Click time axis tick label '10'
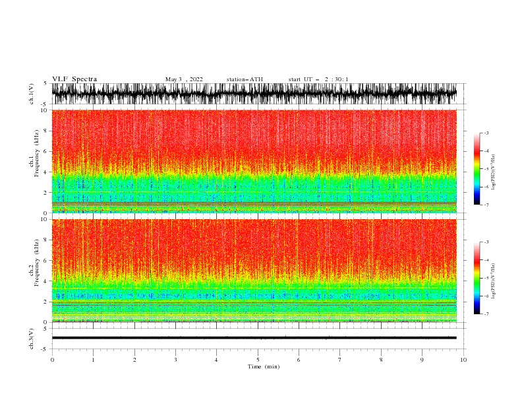Viewport: 522px width, 404px height. coord(463,360)
